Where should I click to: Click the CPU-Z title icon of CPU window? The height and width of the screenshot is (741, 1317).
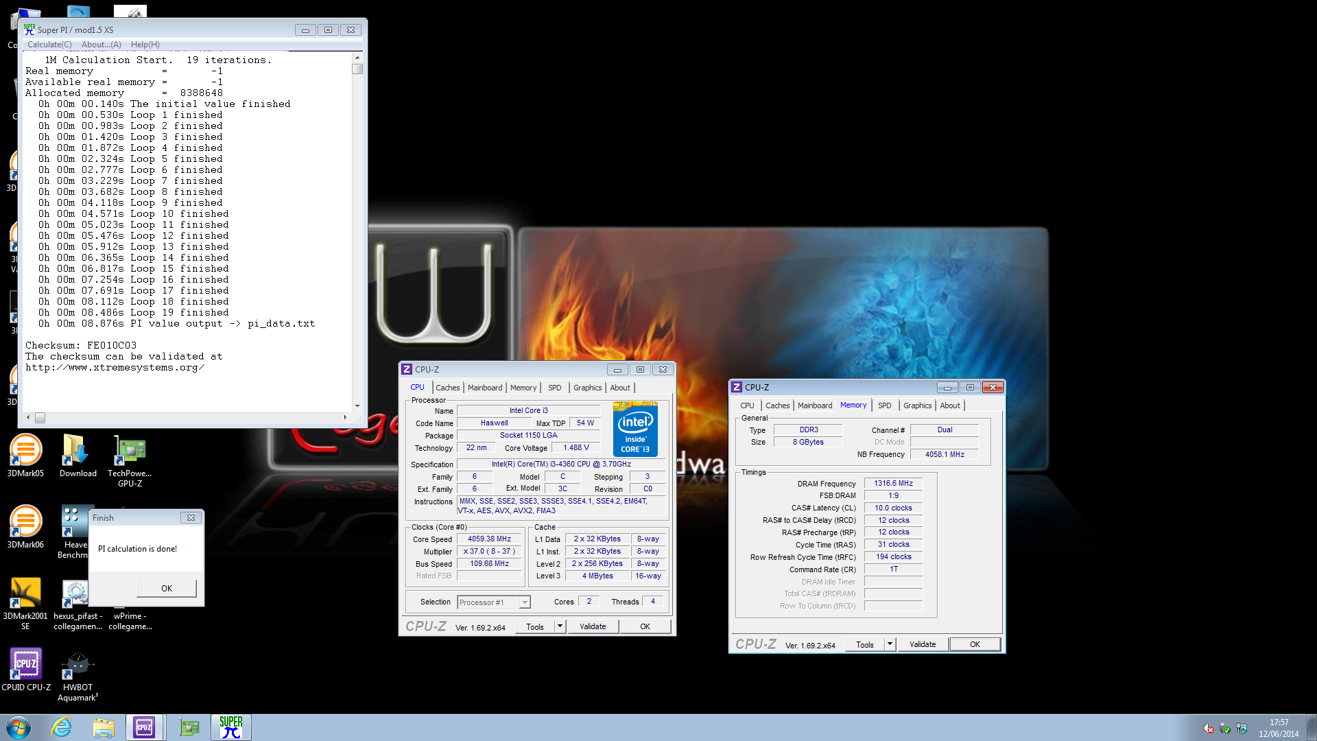coord(407,369)
